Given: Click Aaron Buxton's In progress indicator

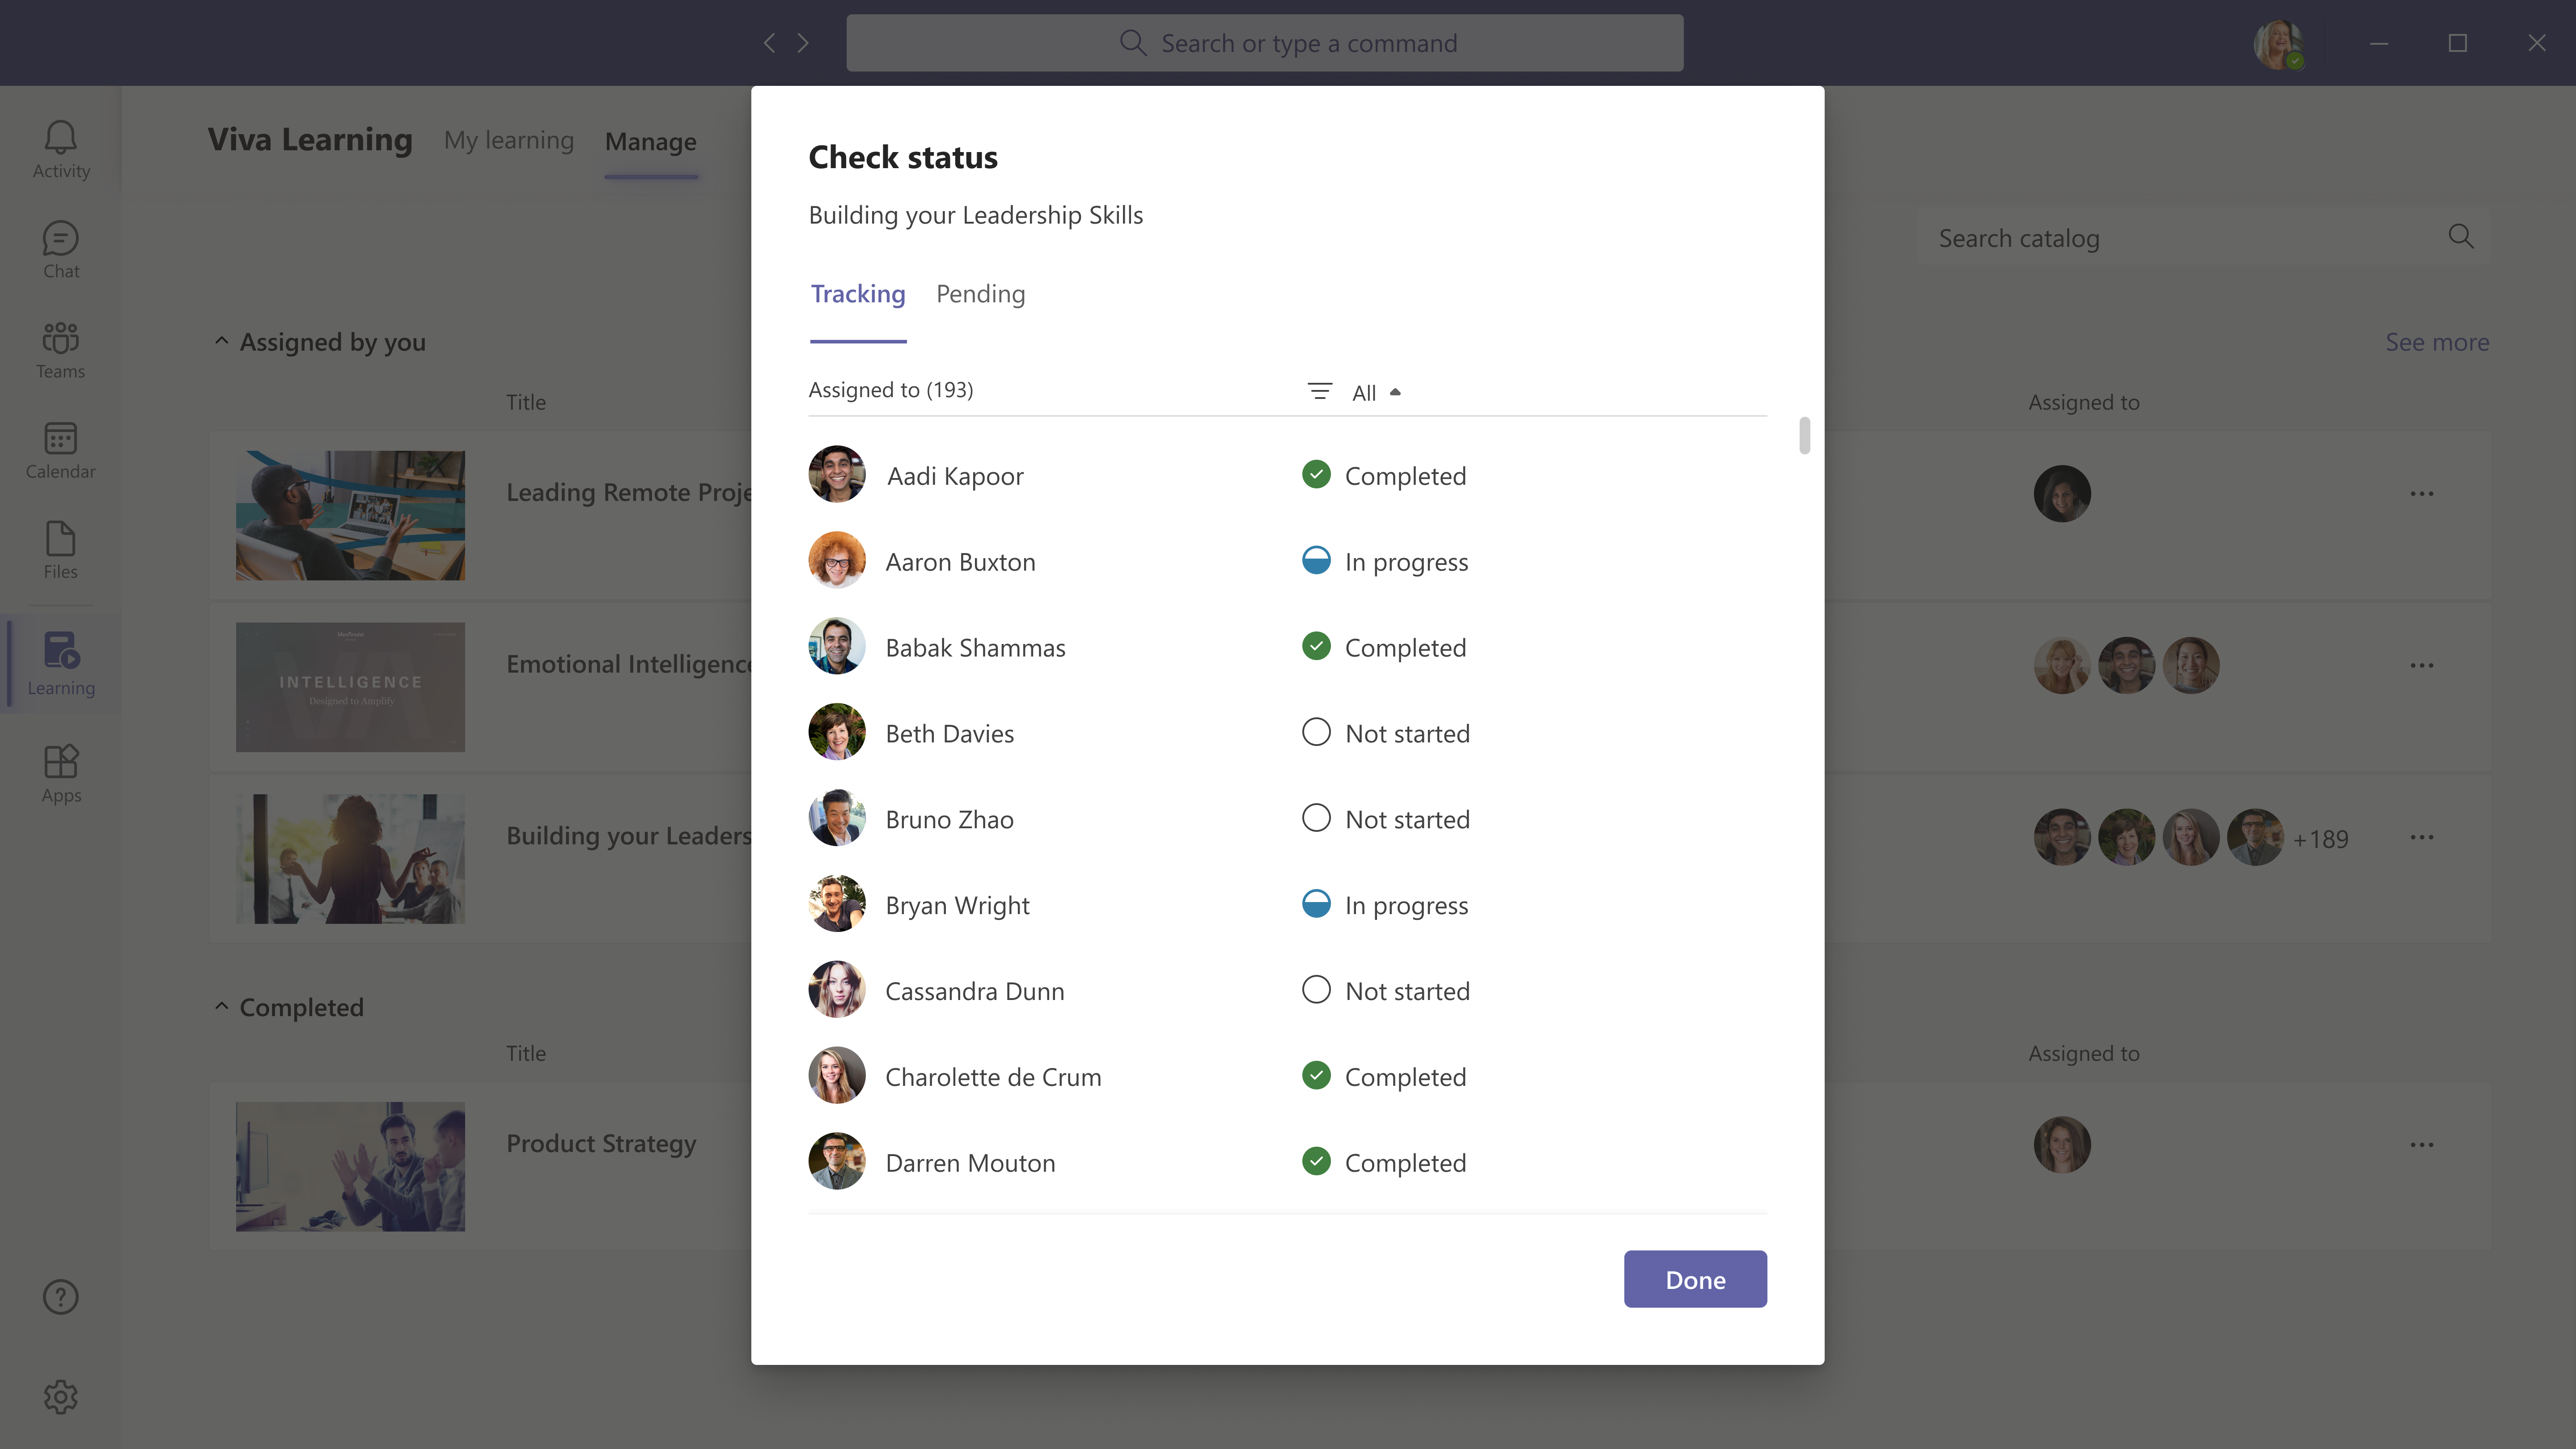Looking at the screenshot, I should coord(1316,561).
